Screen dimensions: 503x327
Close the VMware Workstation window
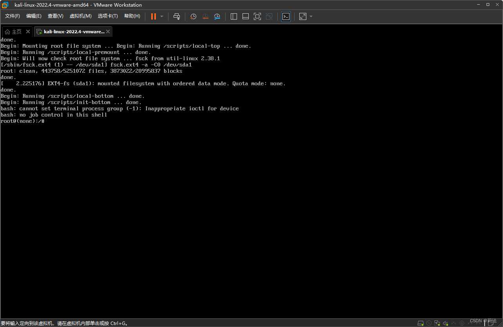498,5
